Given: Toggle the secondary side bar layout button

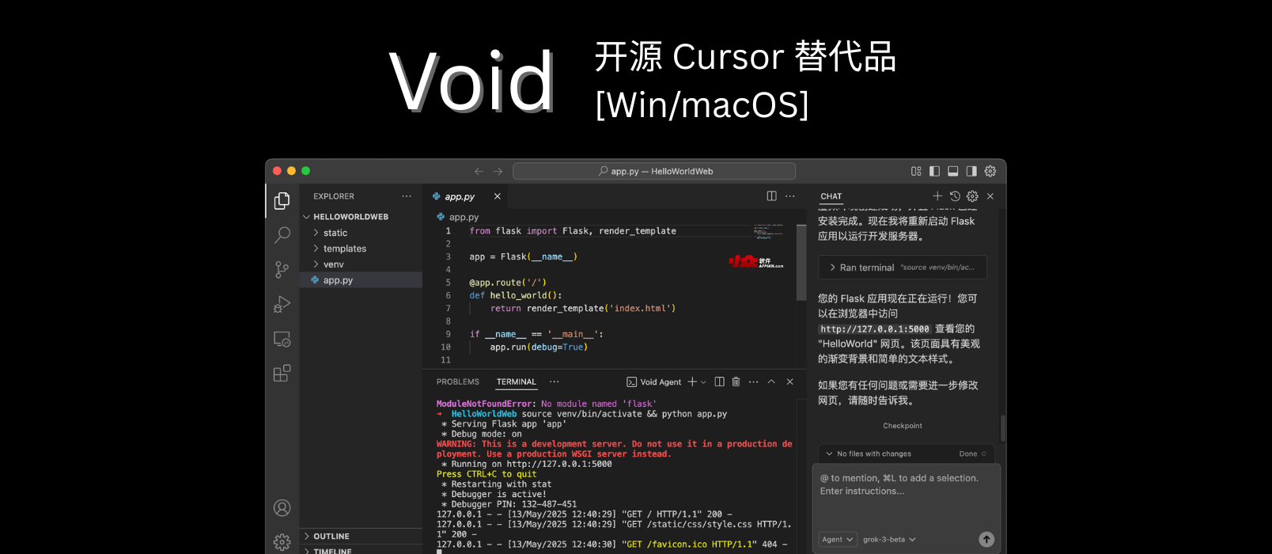Looking at the screenshot, I should click(971, 171).
